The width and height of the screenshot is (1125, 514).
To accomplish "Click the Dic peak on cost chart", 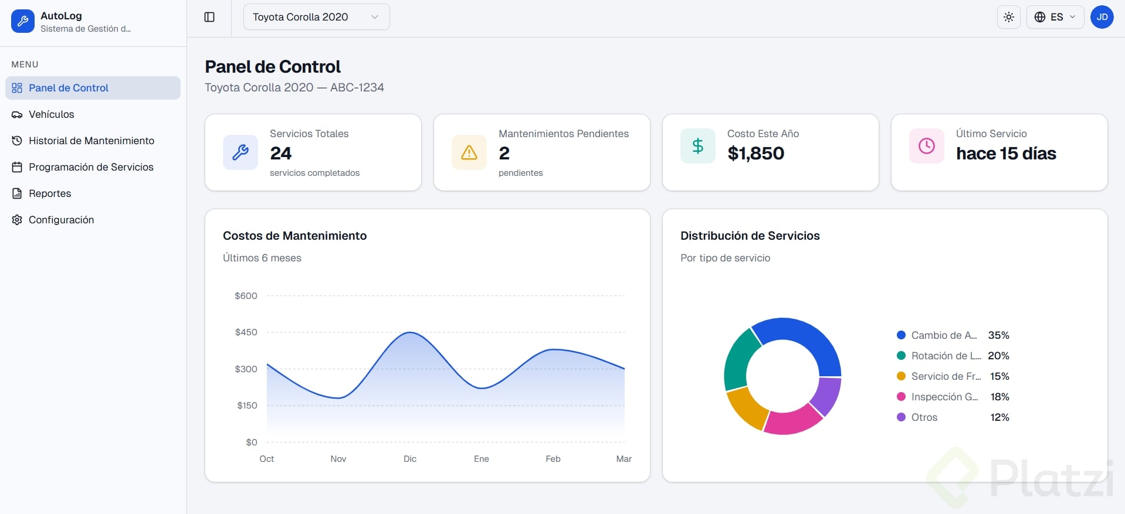I will click(411, 333).
